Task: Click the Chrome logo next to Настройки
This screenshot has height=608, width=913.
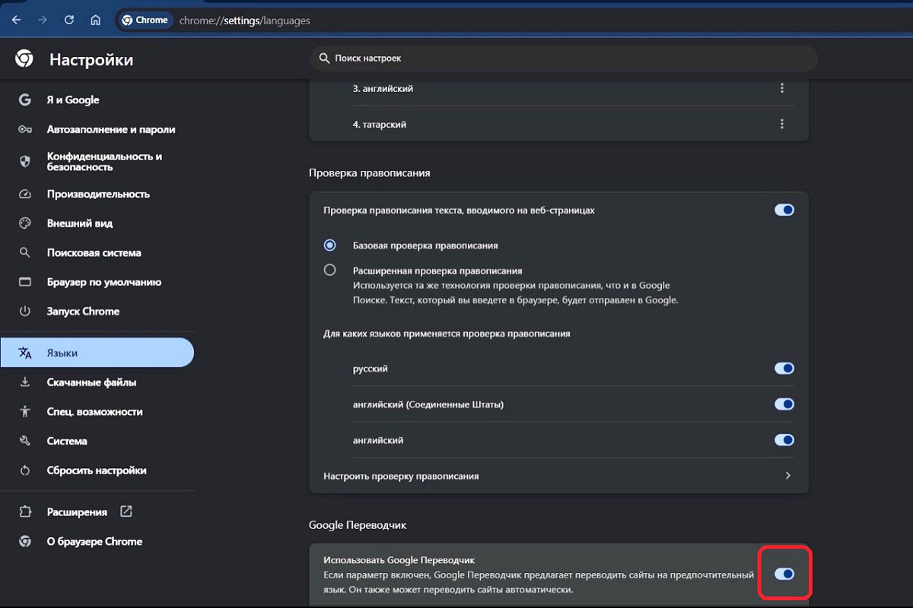Action: 24,59
